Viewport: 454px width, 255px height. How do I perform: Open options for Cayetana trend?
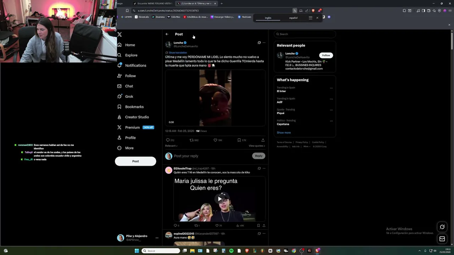[331, 121]
